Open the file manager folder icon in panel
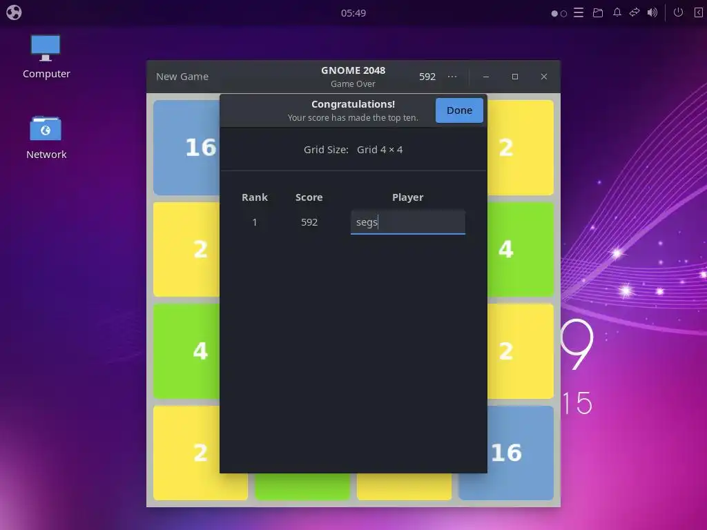The image size is (707, 530). click(x=598, y=12)
